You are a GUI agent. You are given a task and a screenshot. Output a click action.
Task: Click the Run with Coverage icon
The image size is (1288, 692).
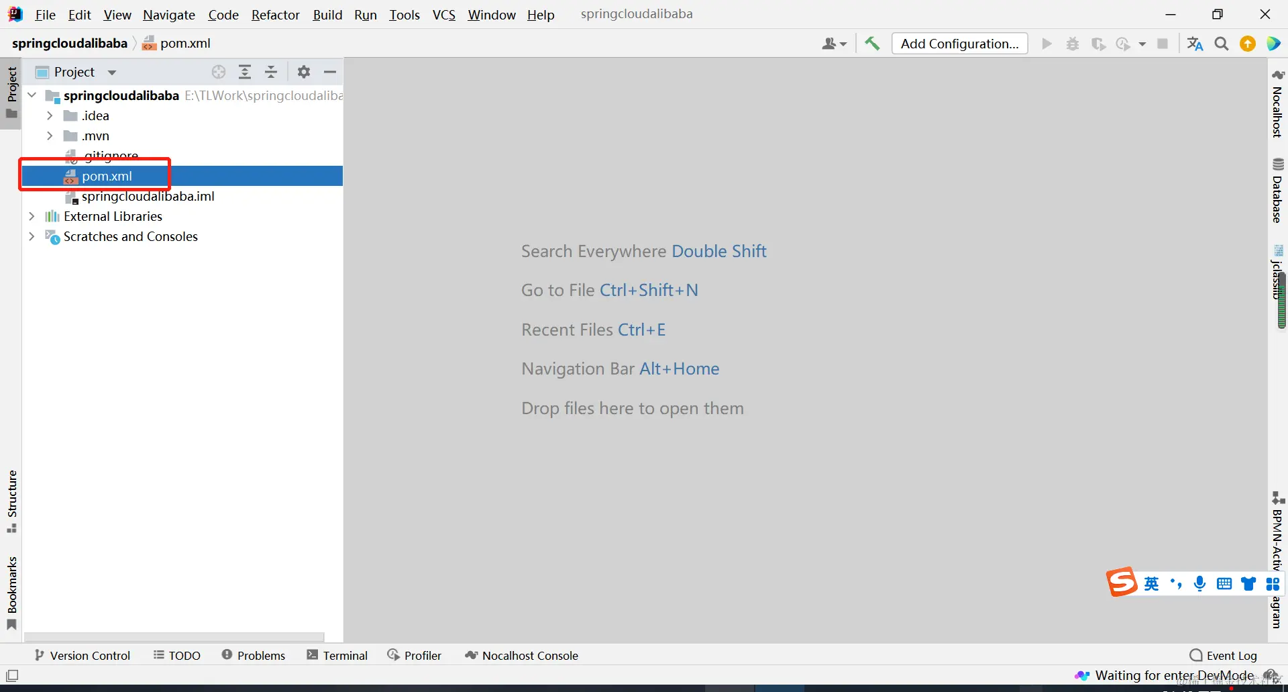coord(1098,44)
